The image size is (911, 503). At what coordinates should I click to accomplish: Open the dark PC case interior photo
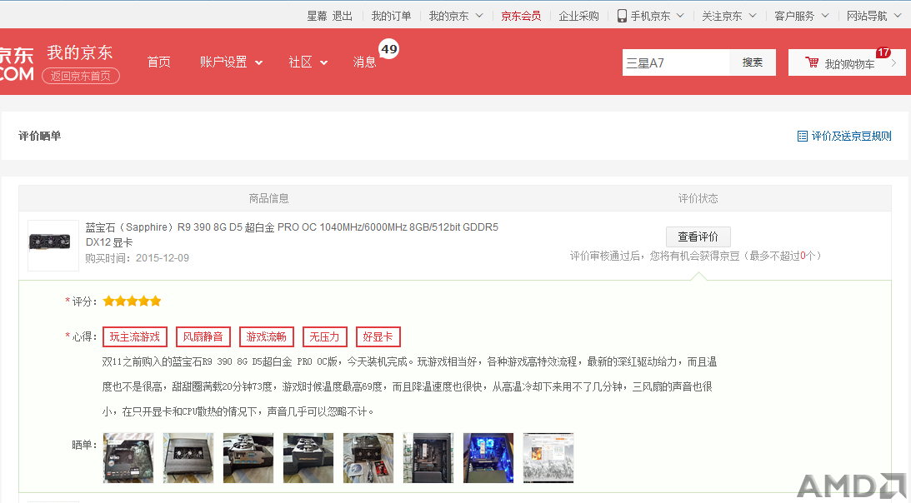tap(428, 458)
